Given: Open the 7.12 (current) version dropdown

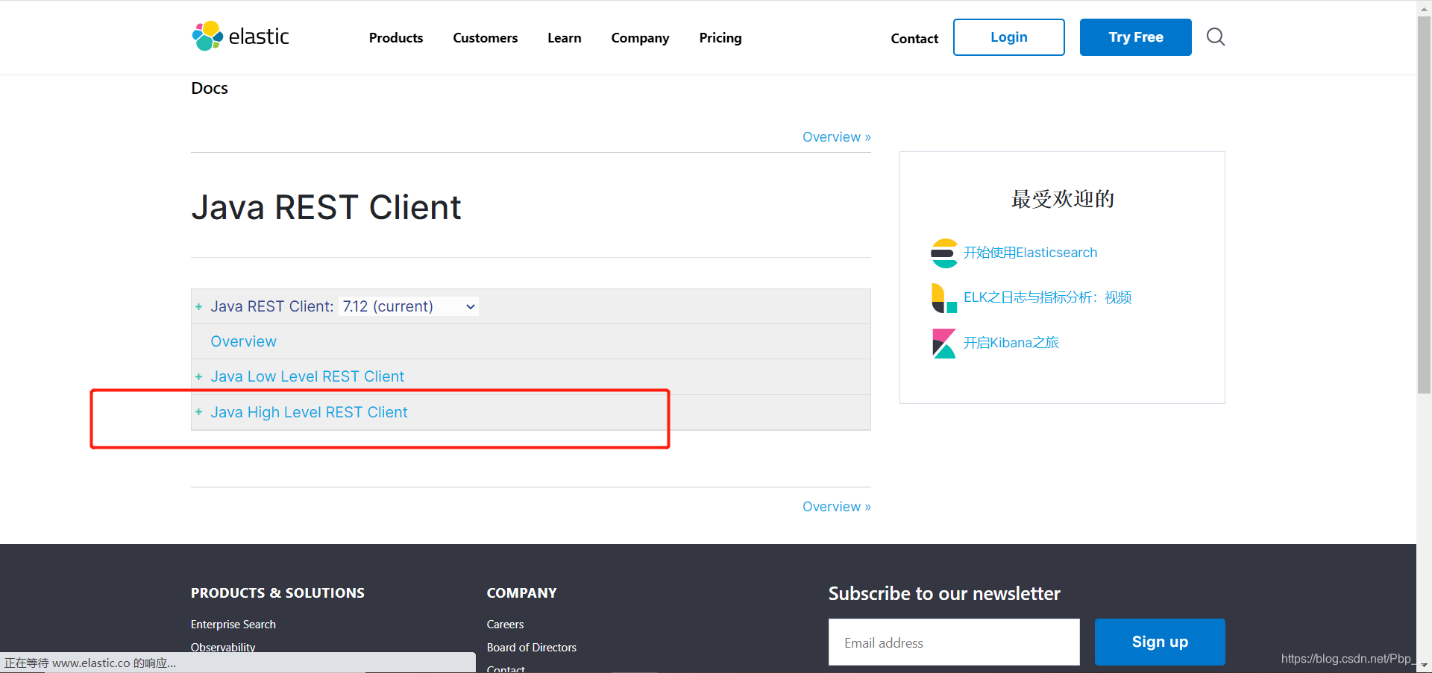Looking at the screenshot, I should pos(409,306).
